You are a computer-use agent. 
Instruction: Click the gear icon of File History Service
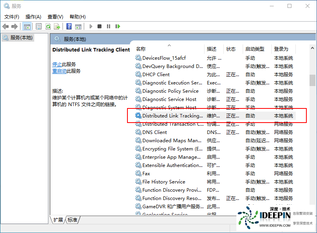click(138, 182)
